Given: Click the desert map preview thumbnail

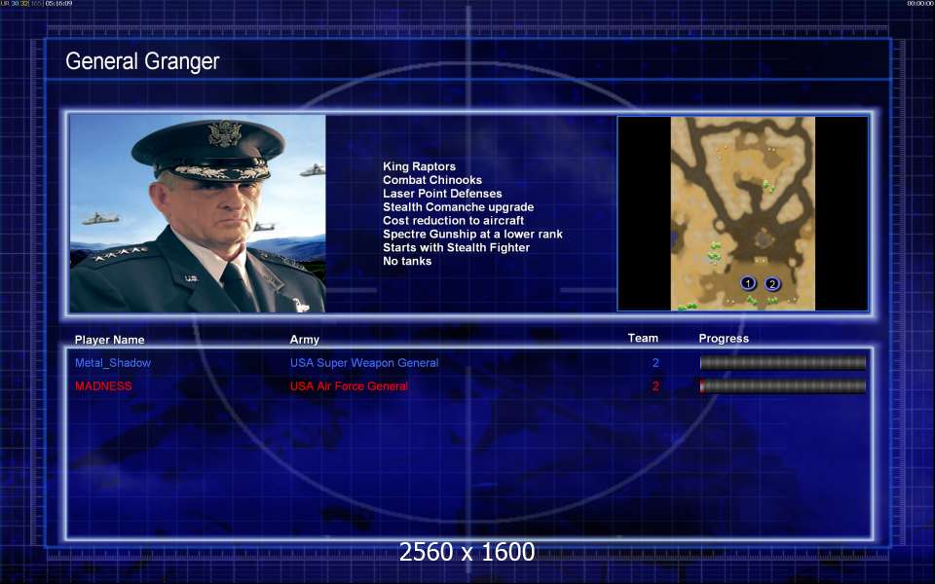Looking at the screenshot, I should [x=743, y=213].
